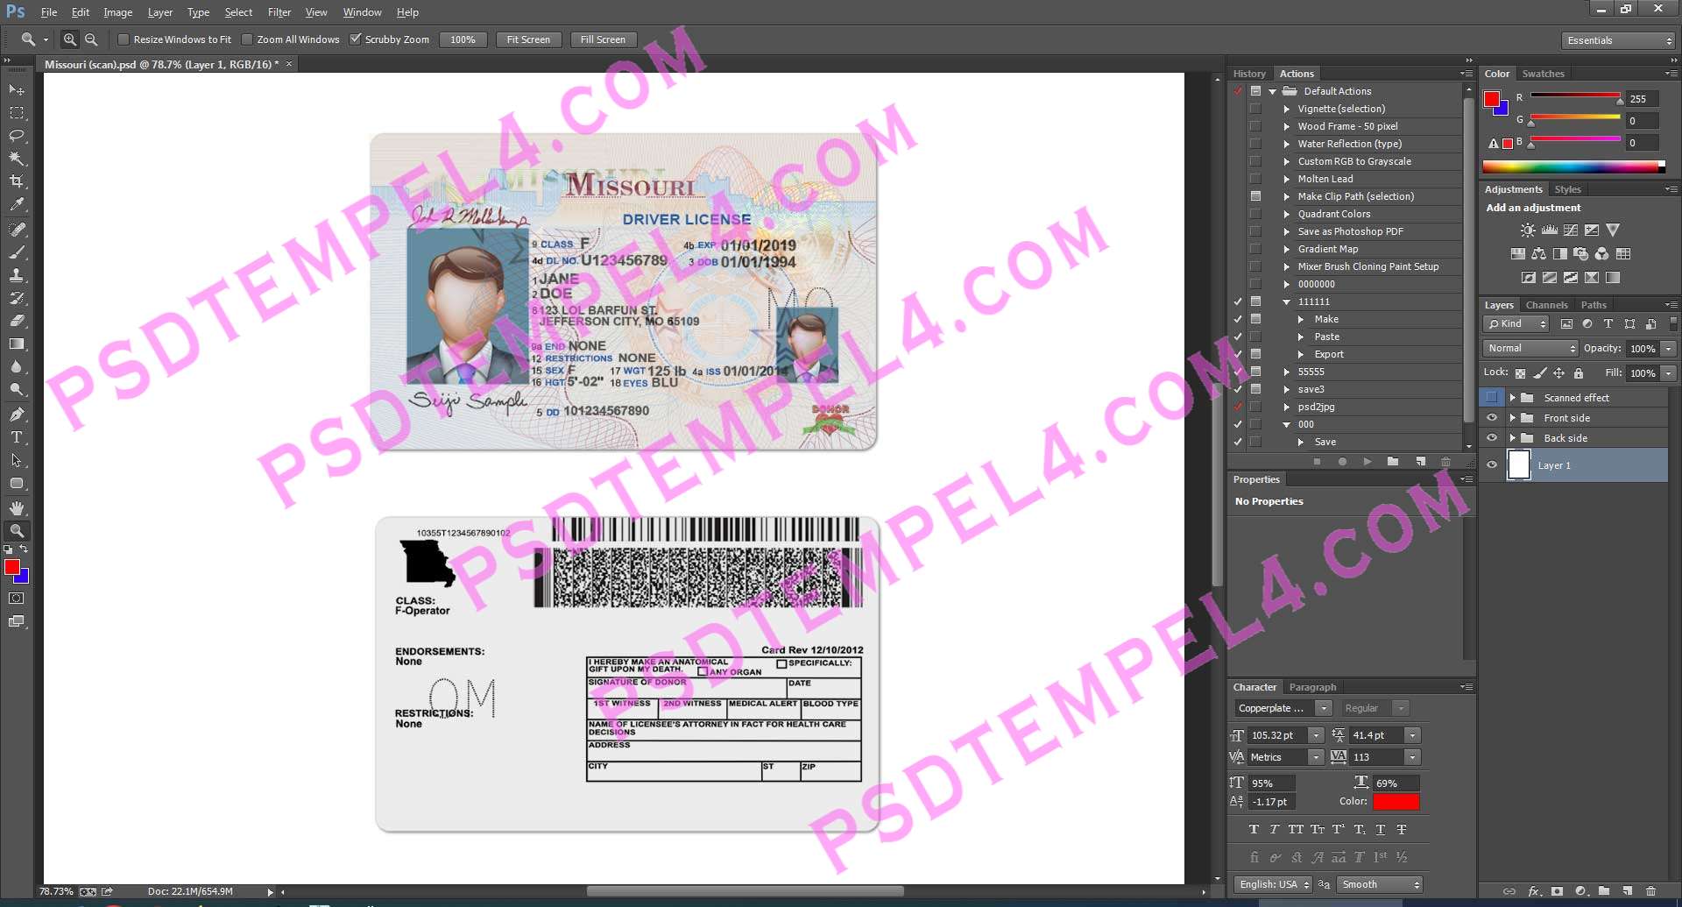Click the red text color swatch in Character panel
The image size is (1682, 907).
tap(1396, 802)
